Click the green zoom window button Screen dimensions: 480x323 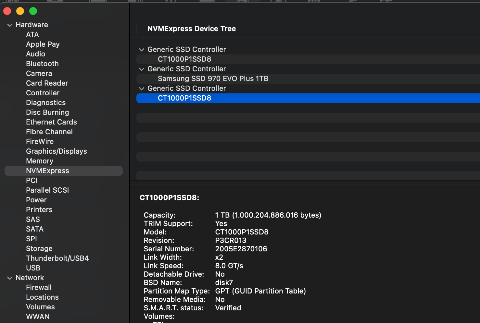[33, 11]
